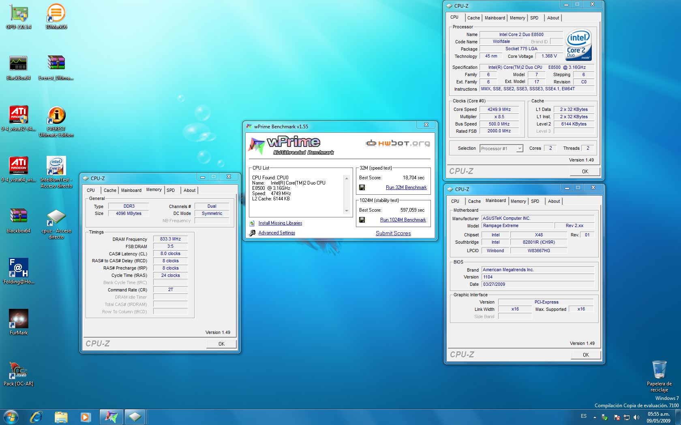Click Run 32M Benchmark link
The height and width of the screenshot is (425, 681).
pyautogui.click(x=406, y=187)
